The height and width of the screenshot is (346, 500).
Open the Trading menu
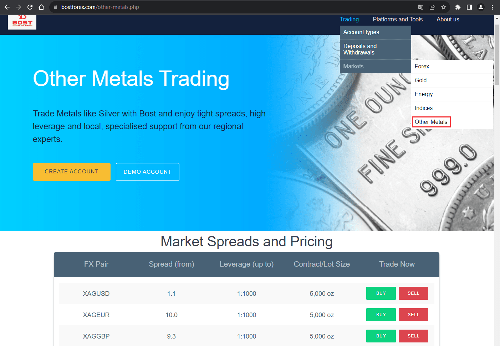349,19
